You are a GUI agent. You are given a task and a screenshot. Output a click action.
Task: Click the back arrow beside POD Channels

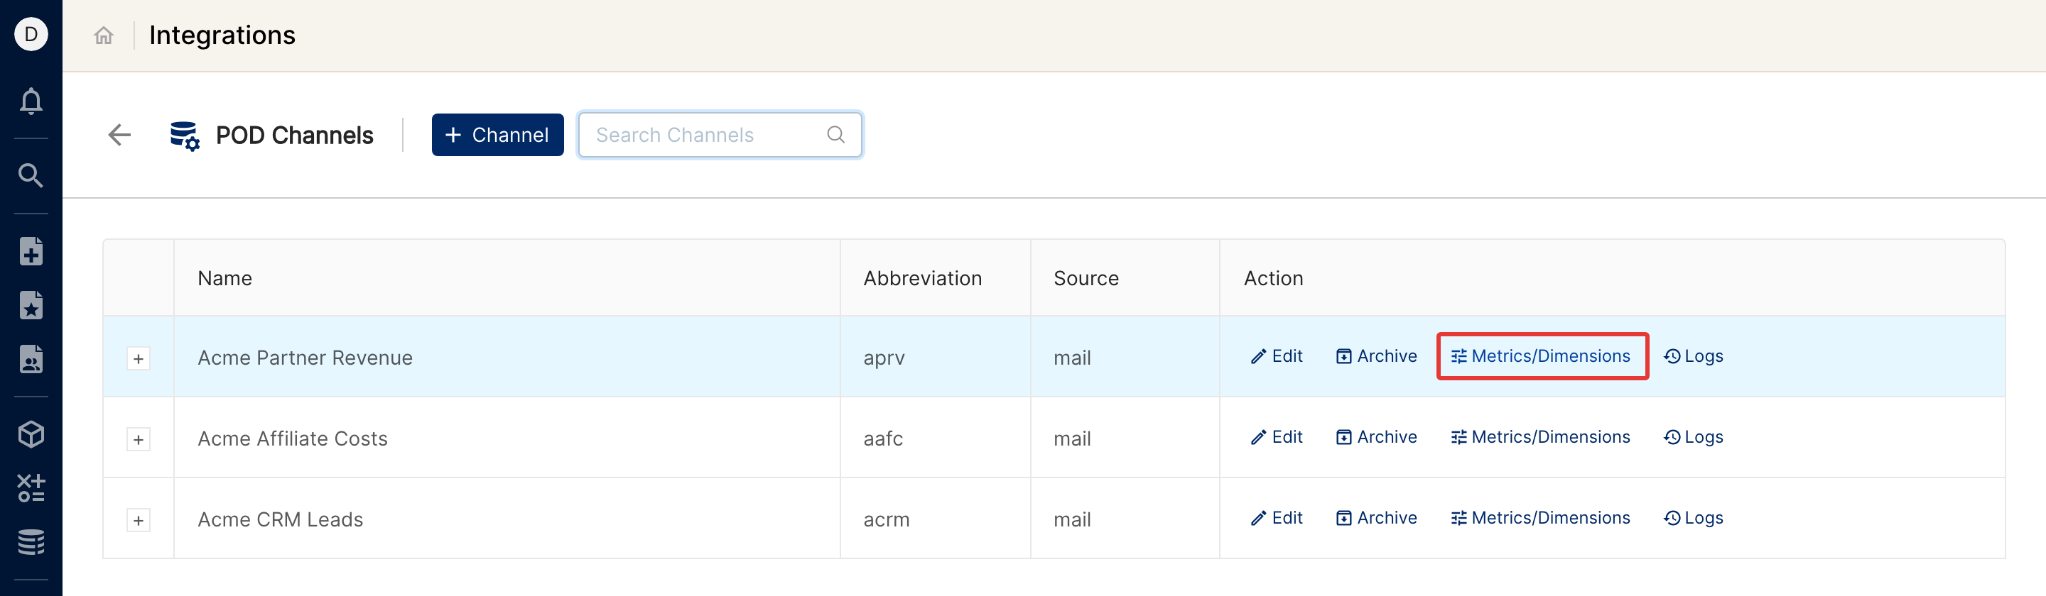coord(119,135)
